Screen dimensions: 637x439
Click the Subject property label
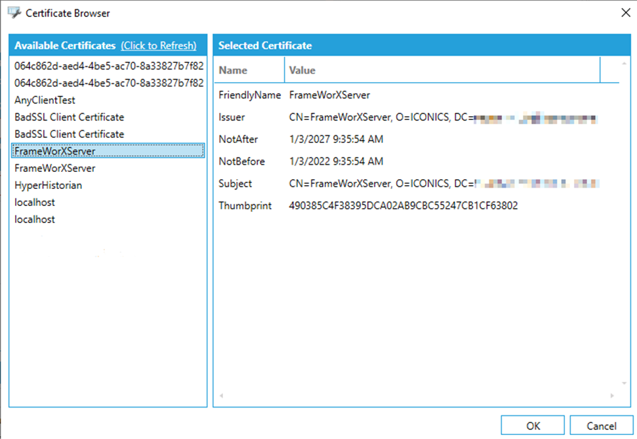tap(236, 184)
